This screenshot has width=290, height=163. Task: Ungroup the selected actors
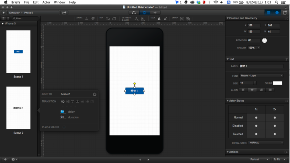(x=188, y=19)
